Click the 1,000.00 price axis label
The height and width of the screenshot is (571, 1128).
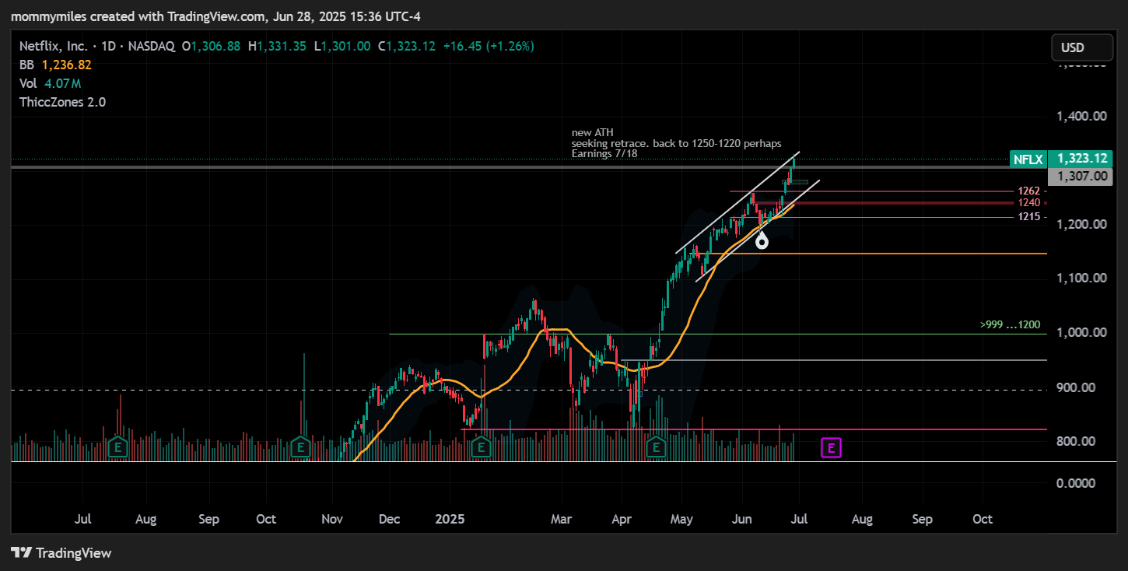1081,333
